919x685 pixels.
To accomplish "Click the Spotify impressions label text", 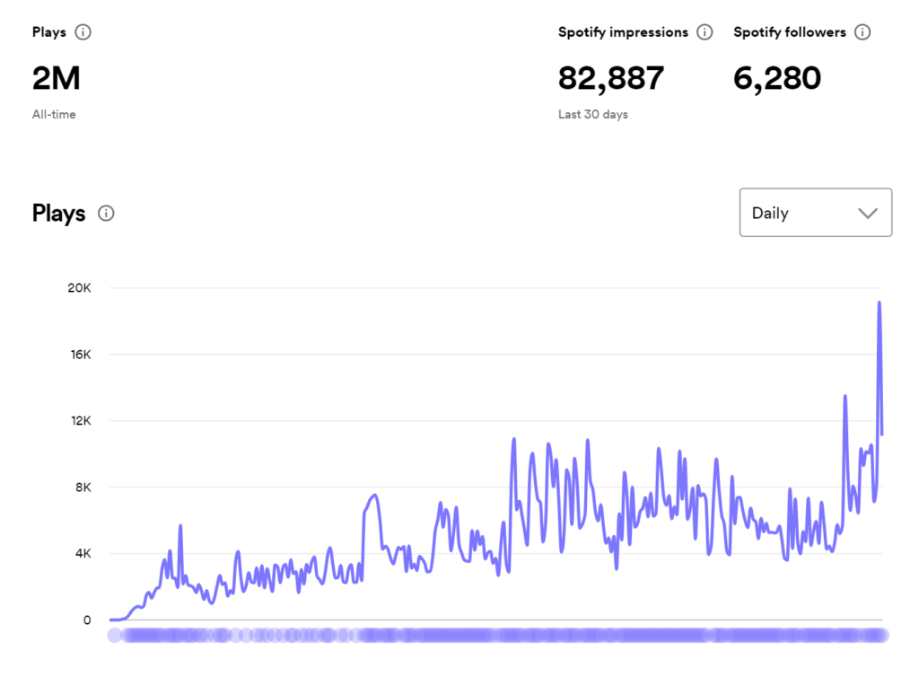I will tap(623, 32).
